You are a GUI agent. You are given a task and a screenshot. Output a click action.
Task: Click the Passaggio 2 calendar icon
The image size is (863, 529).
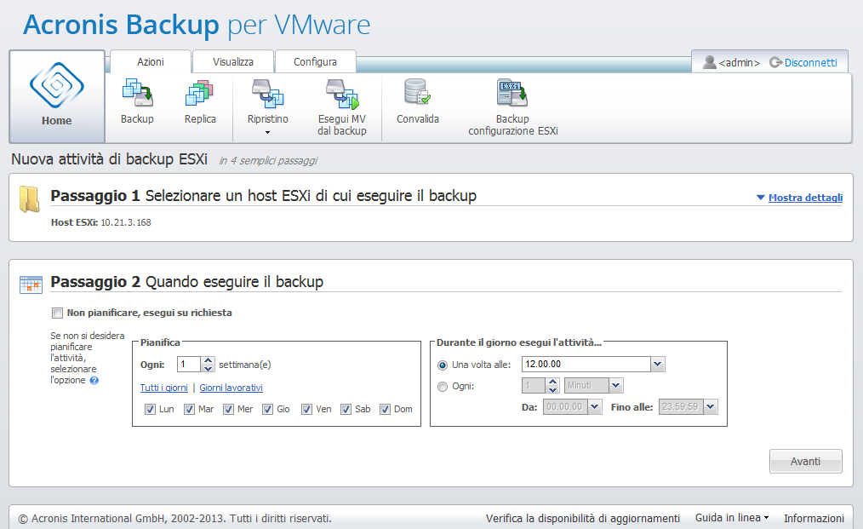pyautogui.click(x=31, y=285)
